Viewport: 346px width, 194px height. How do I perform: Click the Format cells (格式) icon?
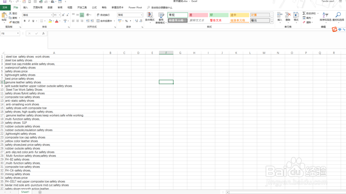[x=296, y=15]
